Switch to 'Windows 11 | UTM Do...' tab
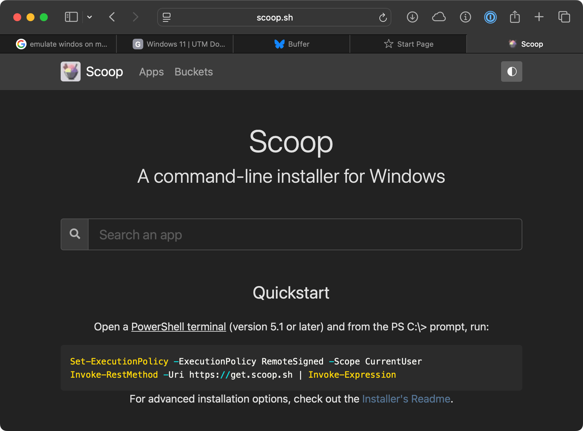The height and width of the screenshot is (431, 583). tap(175, 44)
